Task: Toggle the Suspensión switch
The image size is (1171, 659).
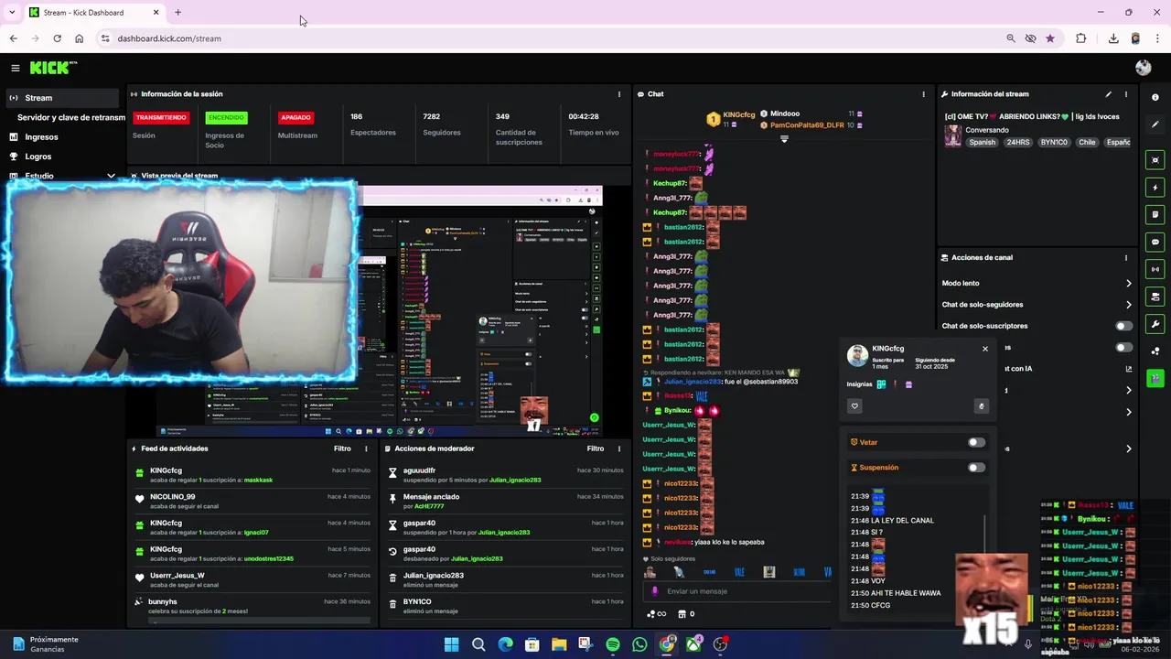Action: [x=976, y=468]
